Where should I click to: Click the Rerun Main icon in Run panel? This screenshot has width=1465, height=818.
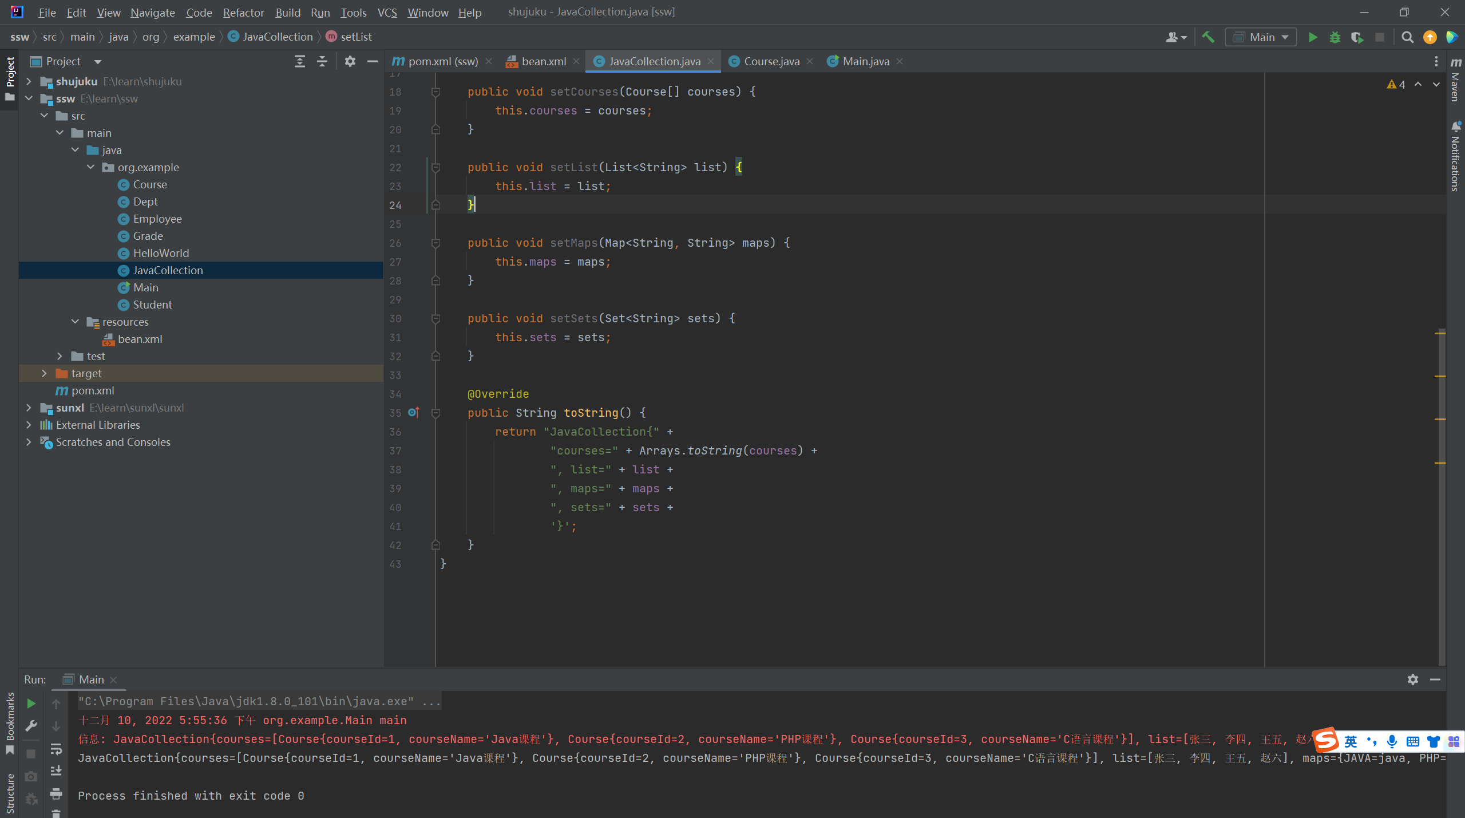click(31, 703)
